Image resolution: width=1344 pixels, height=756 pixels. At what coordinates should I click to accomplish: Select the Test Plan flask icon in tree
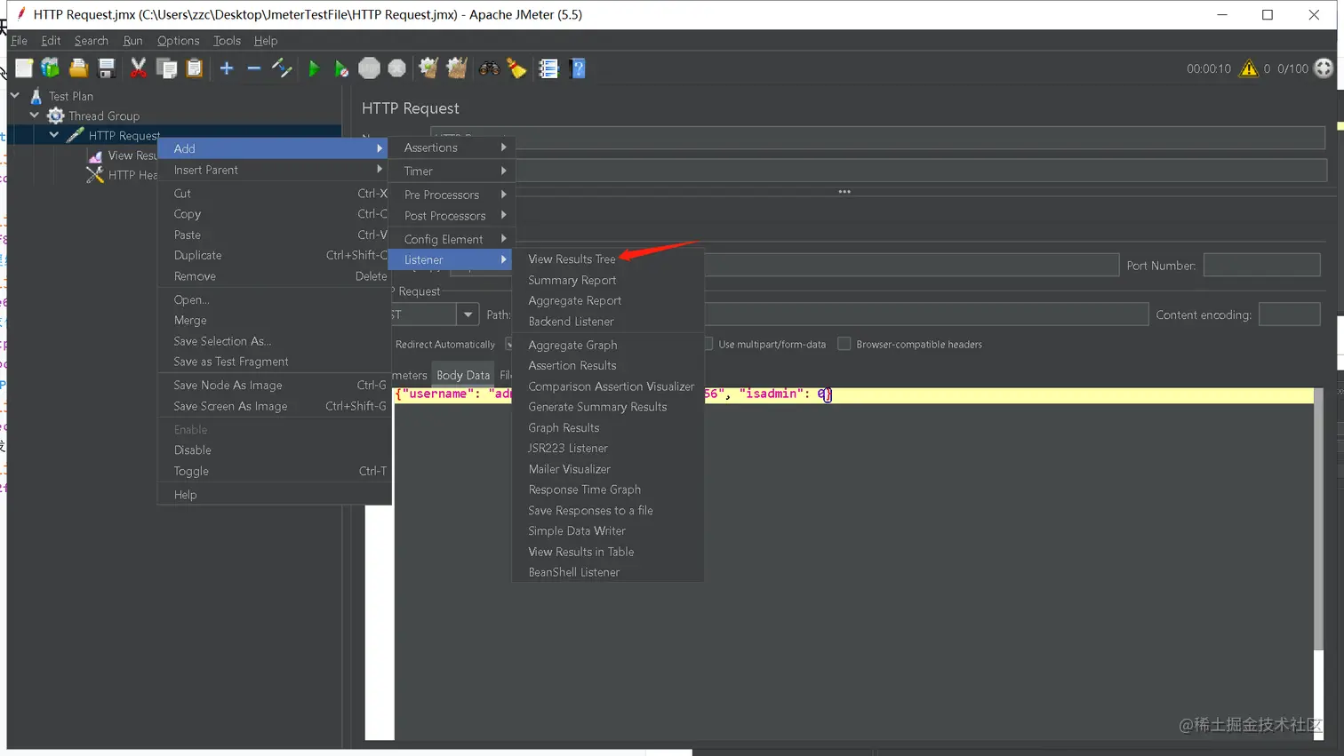(36, 96)
